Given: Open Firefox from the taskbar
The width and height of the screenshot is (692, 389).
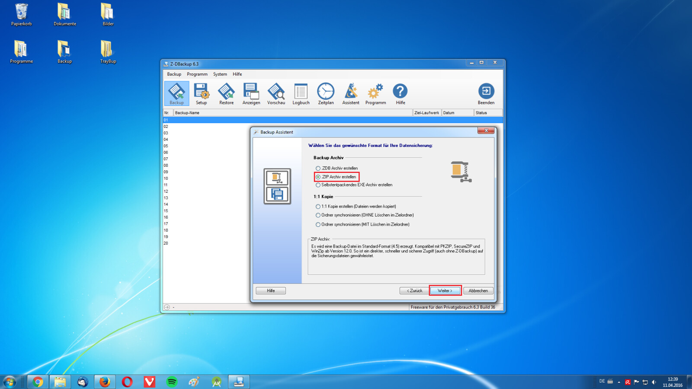Looking at the screenshot, I should click(105, 382).
